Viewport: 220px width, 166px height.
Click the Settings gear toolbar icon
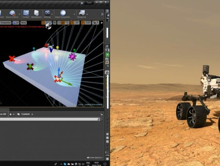click(x=47, y=14)
